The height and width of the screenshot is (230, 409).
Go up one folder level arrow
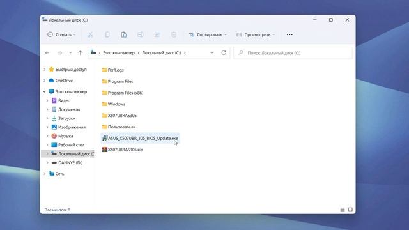click(x=81, y=53)
